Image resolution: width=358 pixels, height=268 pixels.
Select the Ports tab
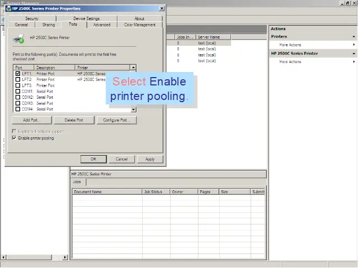(x=73, y=24)
